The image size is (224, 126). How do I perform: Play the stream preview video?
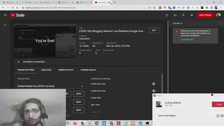pos(18,56)
